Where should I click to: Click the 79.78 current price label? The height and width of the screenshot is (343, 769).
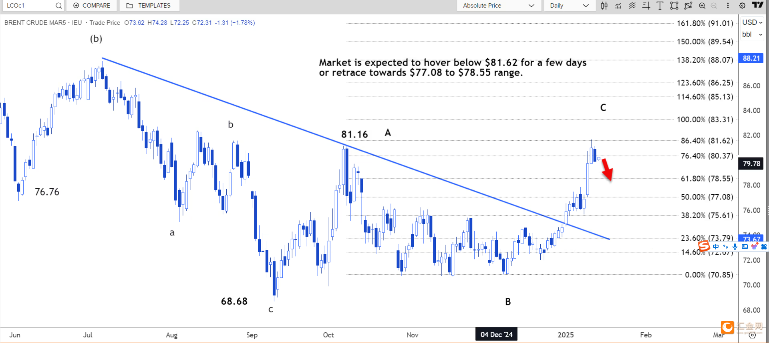(751, 164)
